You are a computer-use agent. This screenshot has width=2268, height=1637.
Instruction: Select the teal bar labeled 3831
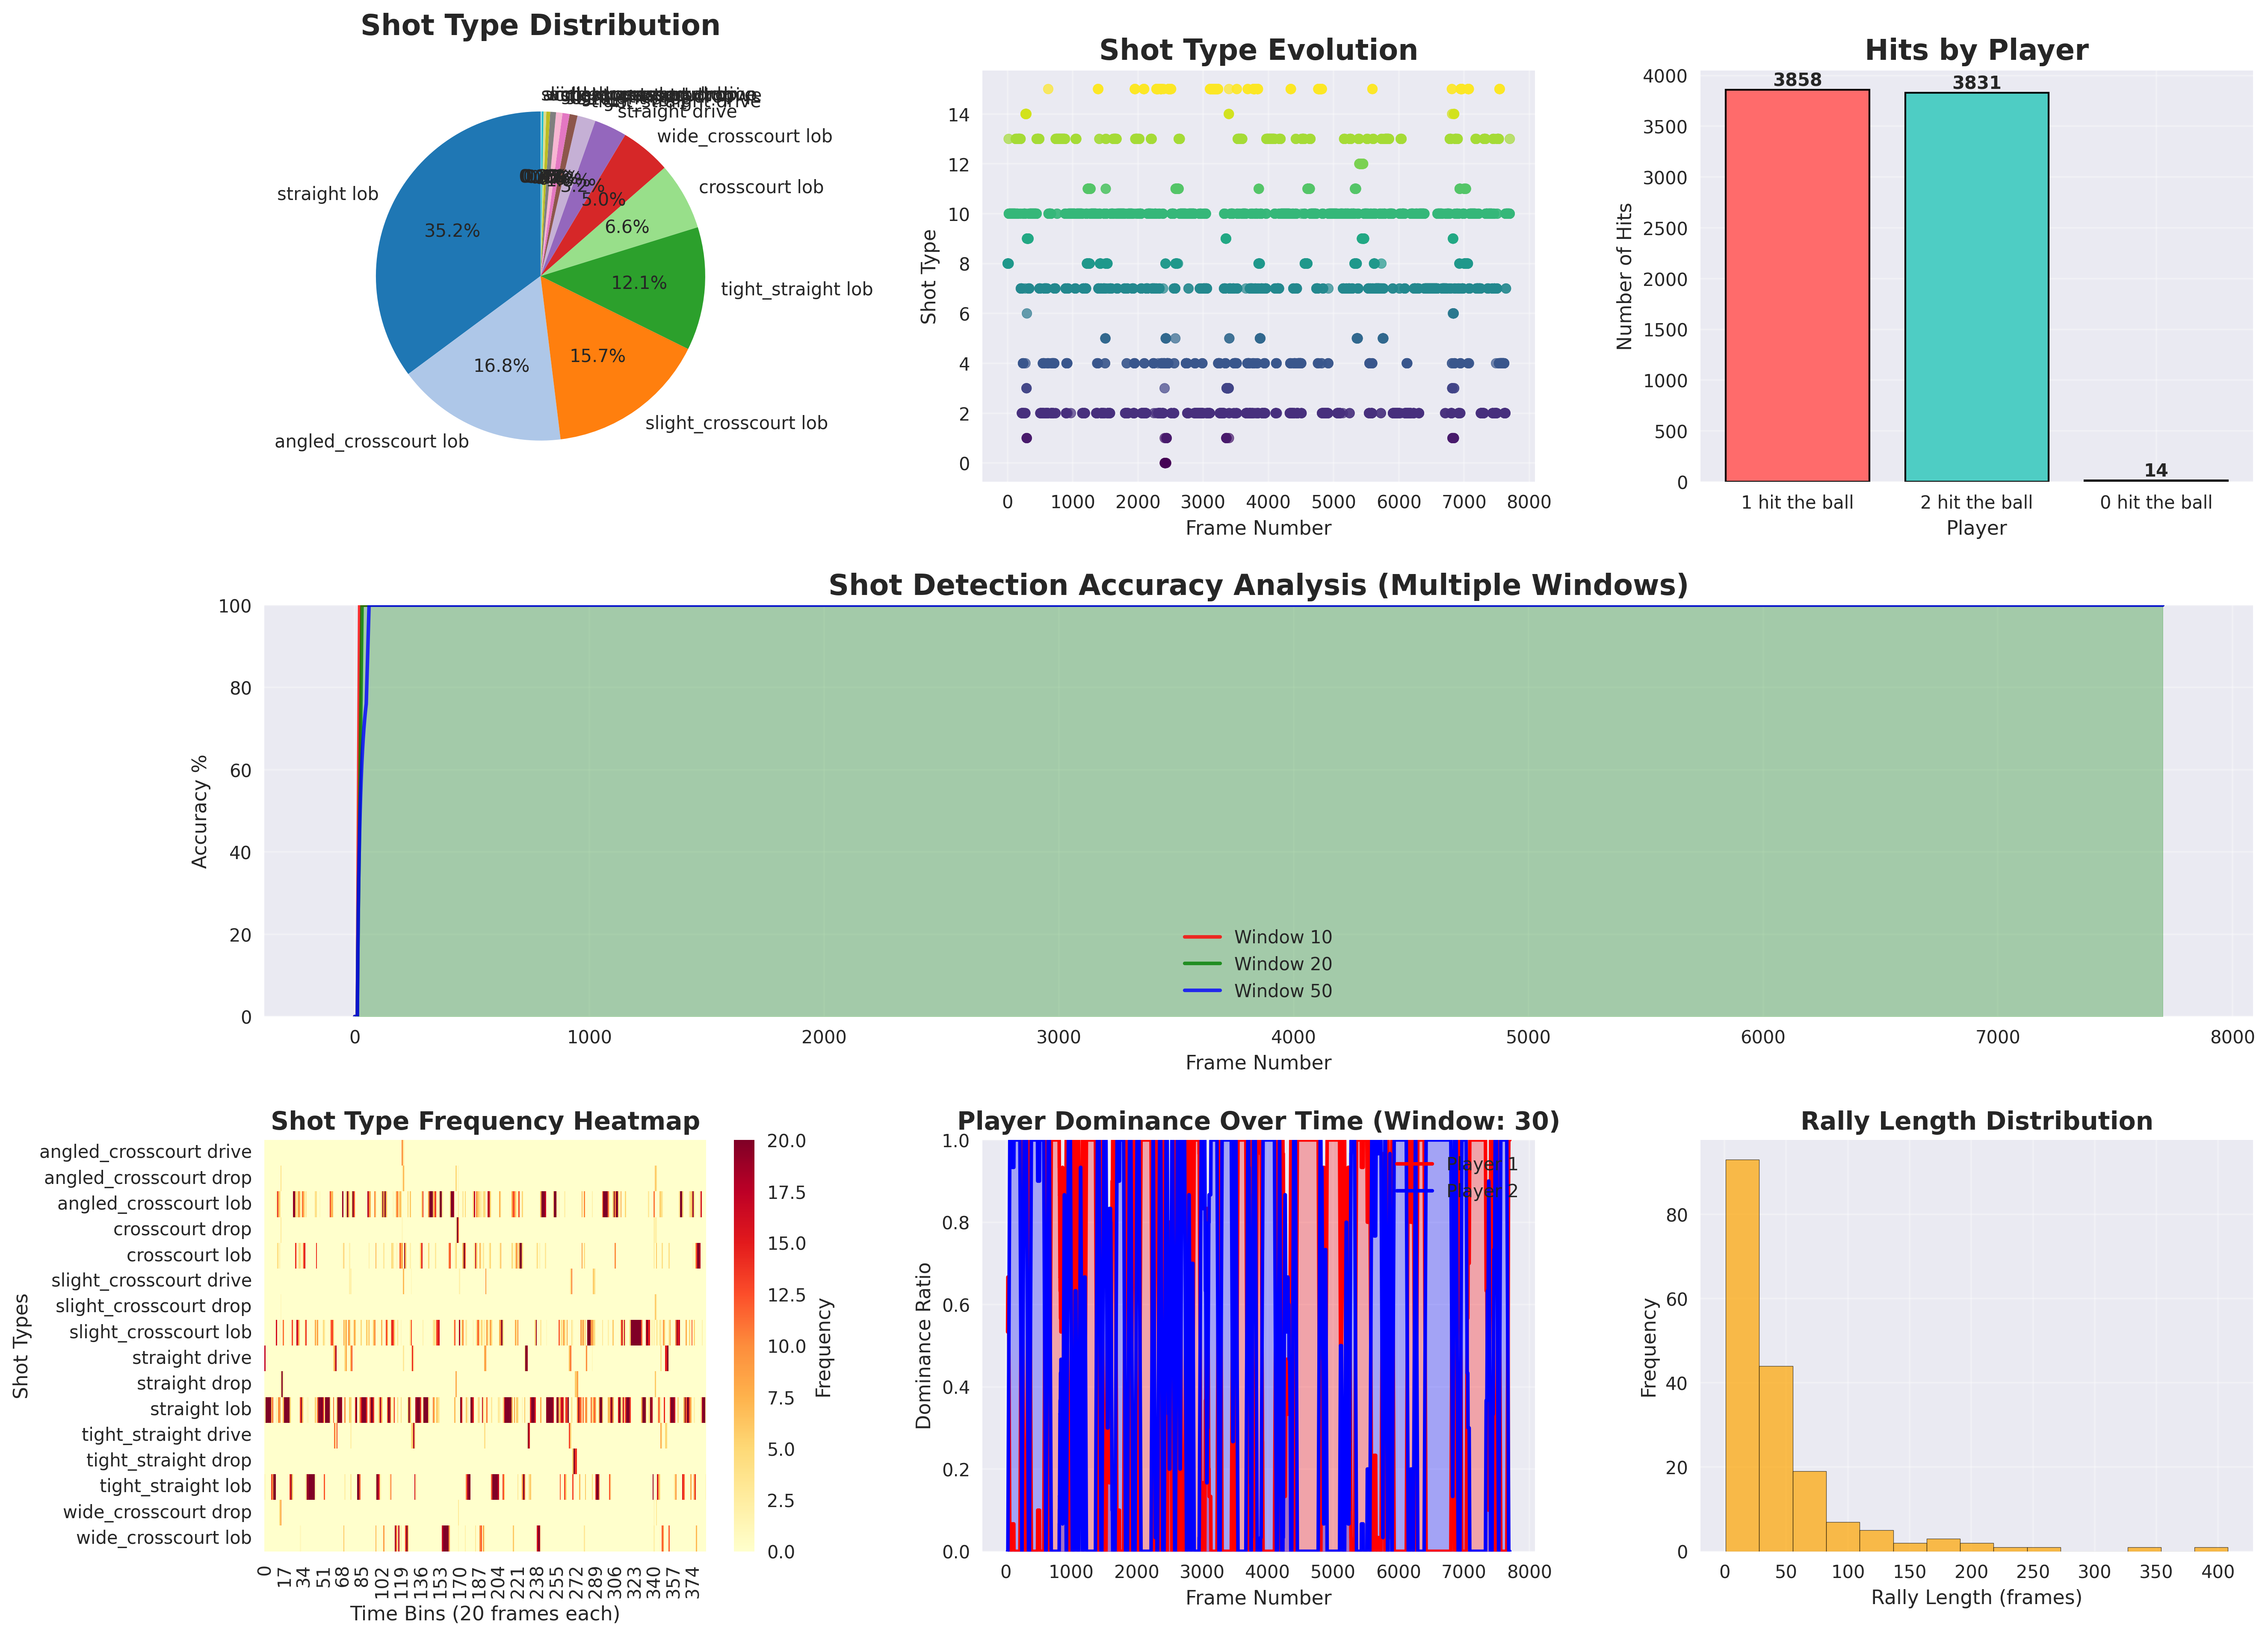(1976, 287)
